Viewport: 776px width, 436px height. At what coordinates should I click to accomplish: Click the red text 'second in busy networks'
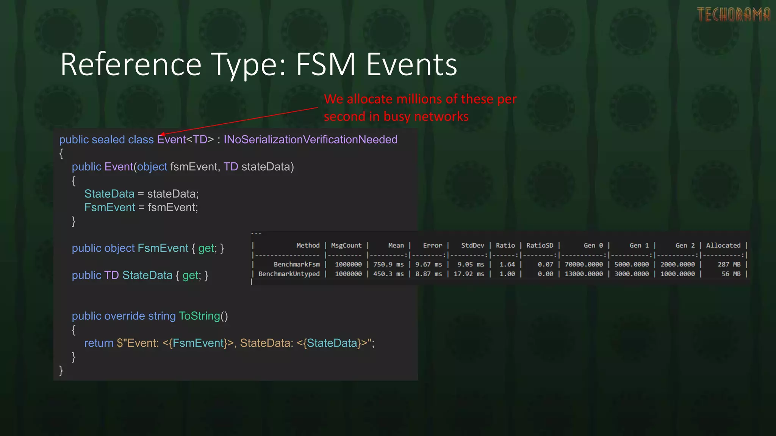(396, 117)
